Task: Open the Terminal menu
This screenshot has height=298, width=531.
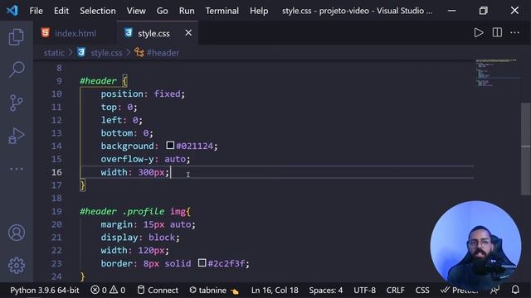Action: pyautogui.click(x=222, y=11)
